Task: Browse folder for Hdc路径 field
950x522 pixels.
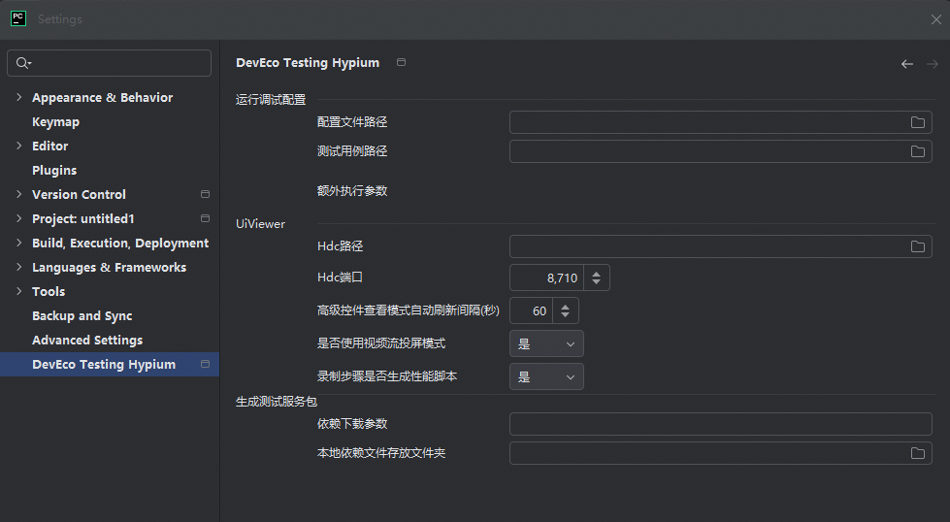Action: coord(918,246)
